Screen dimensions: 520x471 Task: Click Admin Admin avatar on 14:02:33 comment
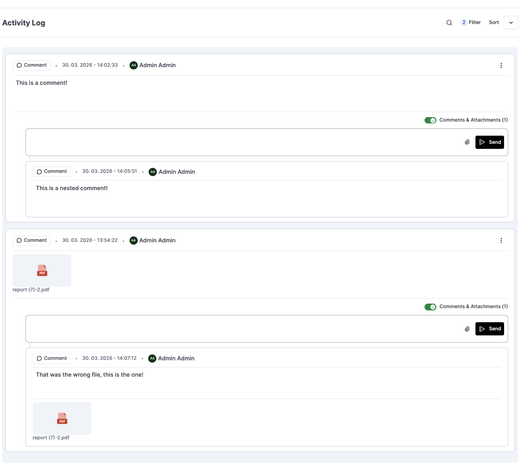(x=133, y=65)
